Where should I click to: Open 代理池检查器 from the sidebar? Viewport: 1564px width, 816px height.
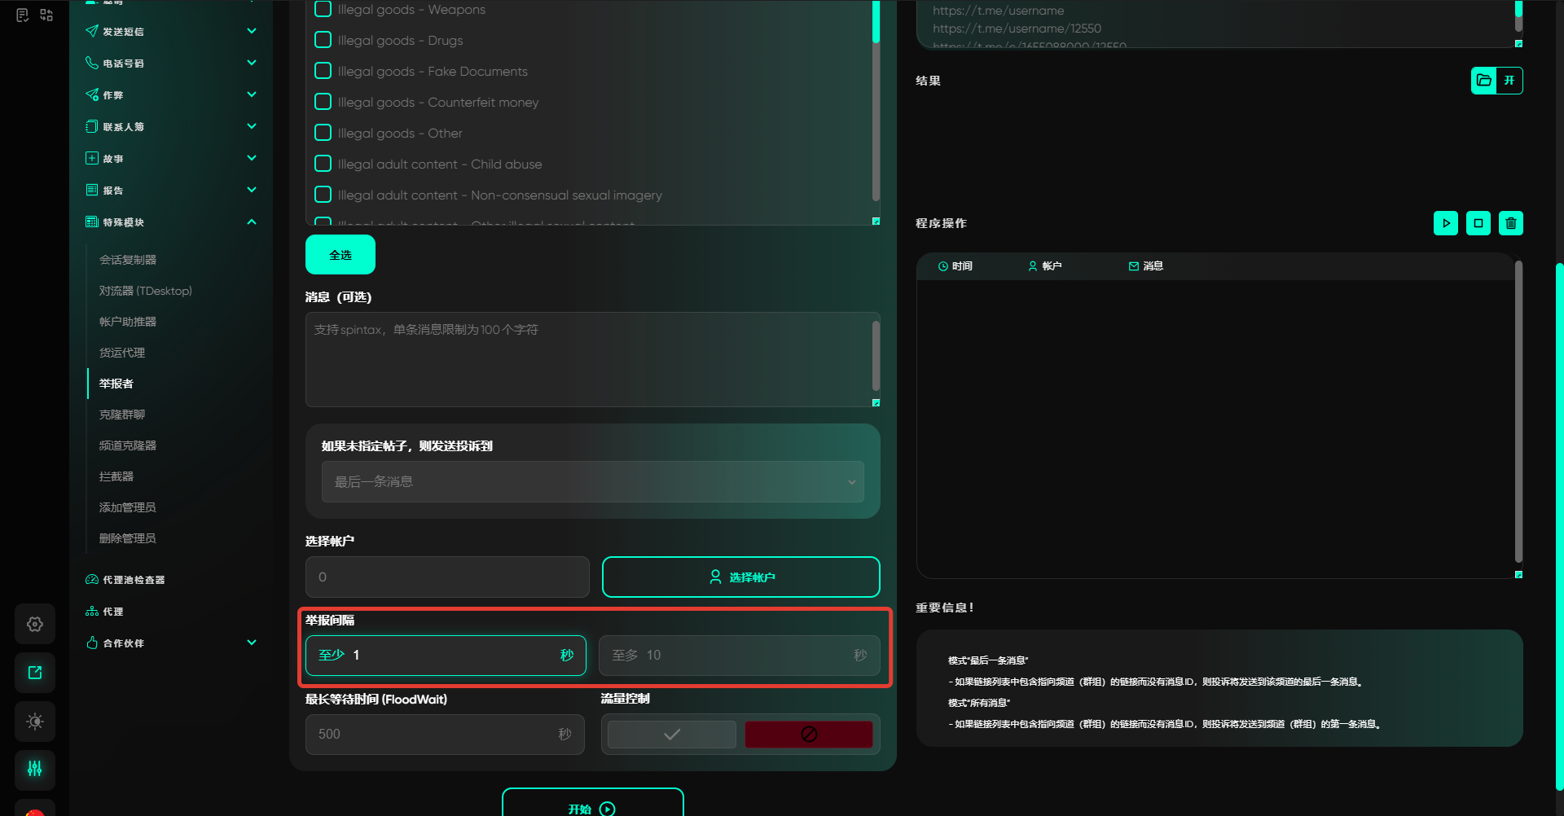point(134,580)
